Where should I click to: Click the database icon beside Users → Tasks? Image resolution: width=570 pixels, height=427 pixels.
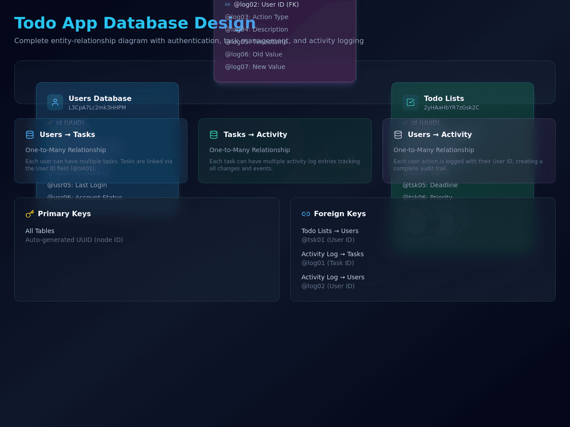click(x=30, y=135)
